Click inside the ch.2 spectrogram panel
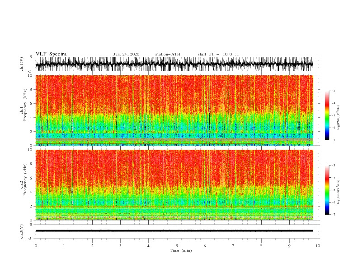Screen dimensions: 358x276 tap(174, 185)
